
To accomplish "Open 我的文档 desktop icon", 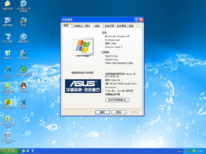I will [x=8, y=4].
